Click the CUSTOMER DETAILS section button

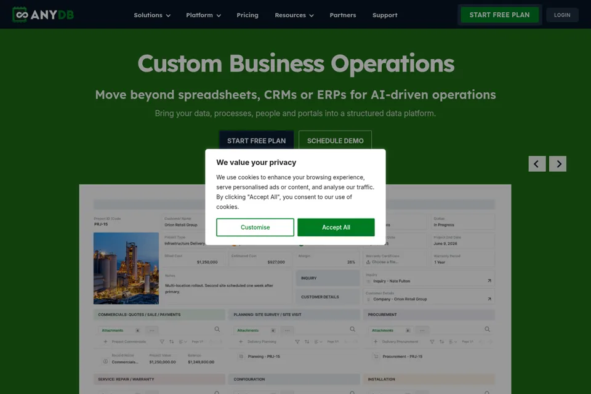click(x=328, y=297)
